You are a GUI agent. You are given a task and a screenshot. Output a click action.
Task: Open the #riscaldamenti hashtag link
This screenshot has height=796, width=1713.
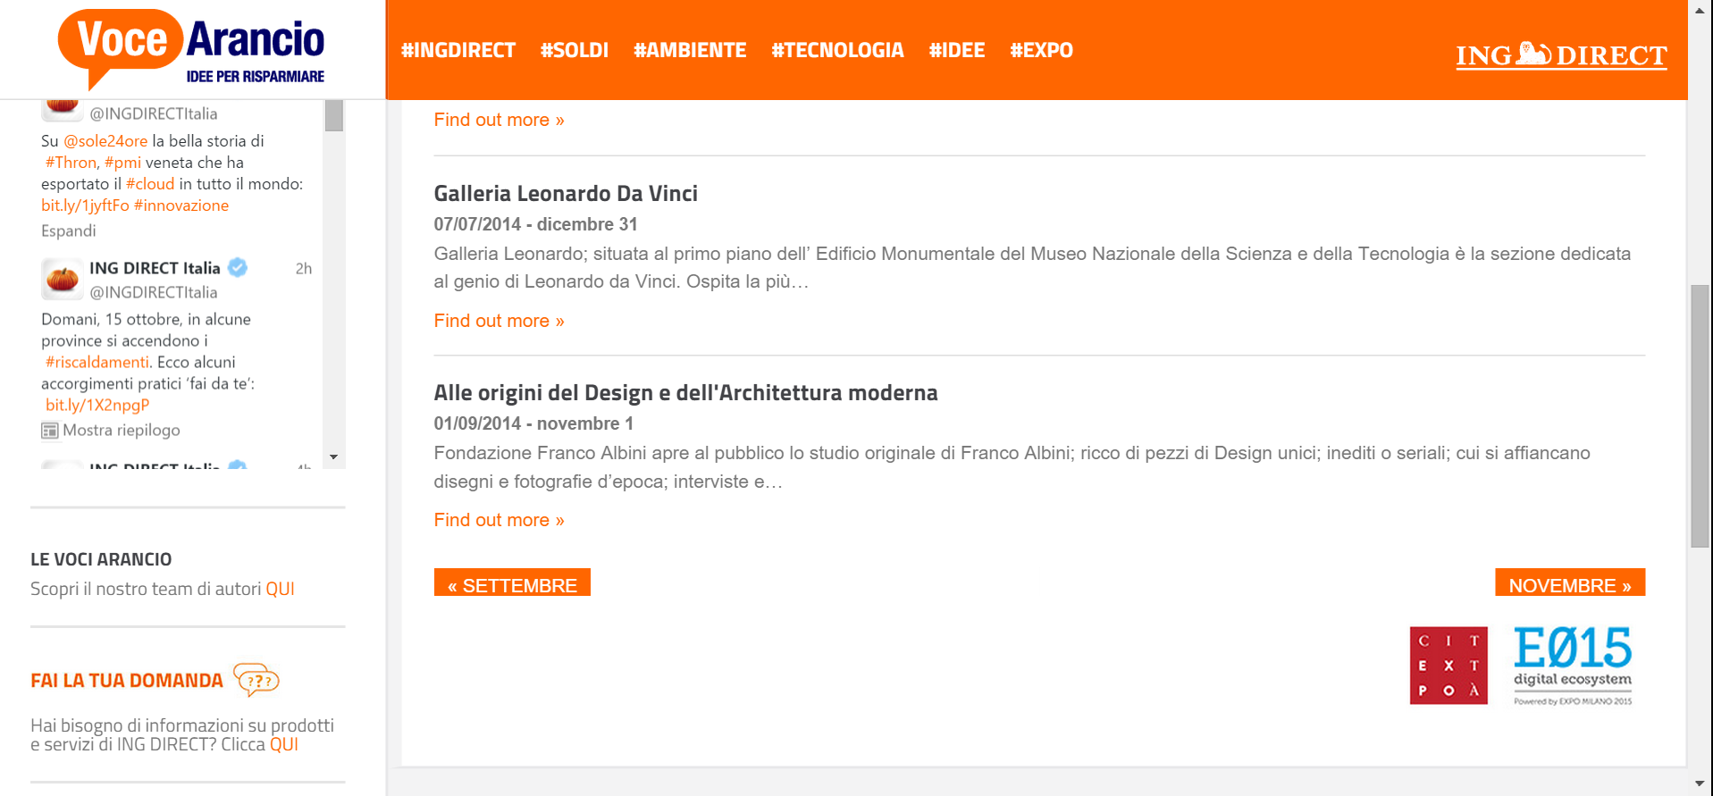97,362
